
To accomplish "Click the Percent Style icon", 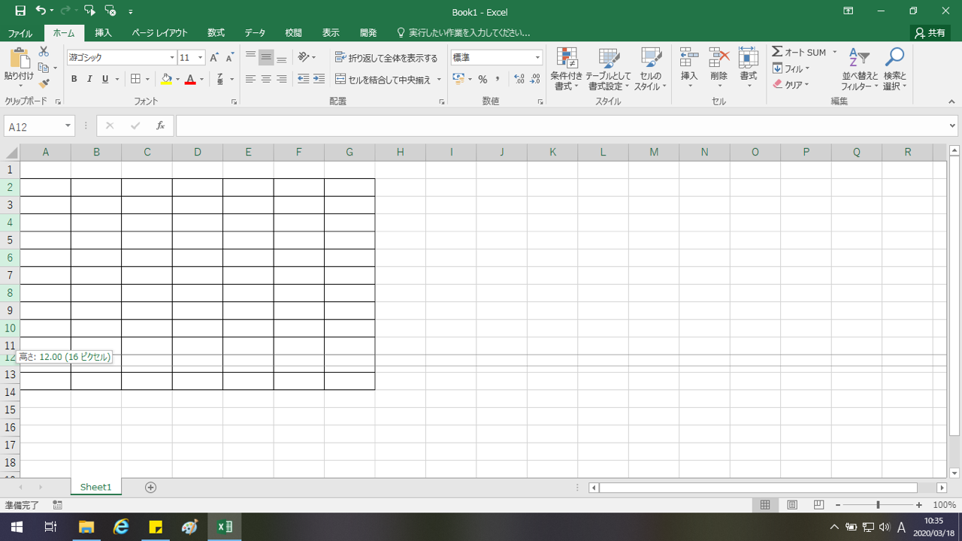I will (483, 79).
